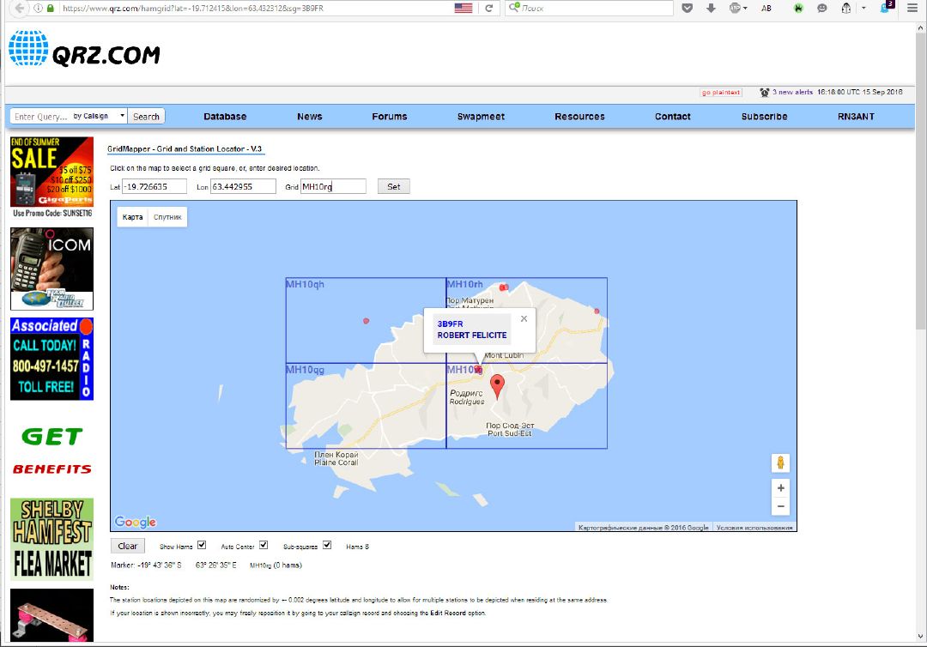Activate the Street View pegman icon
This screenshot has width=927, height=647.
pyautogui.click(x=780, y=463)
